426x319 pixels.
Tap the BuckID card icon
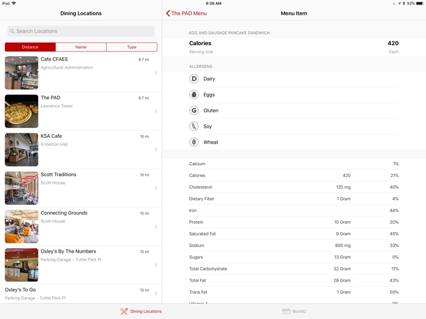(x=286, y=311)
